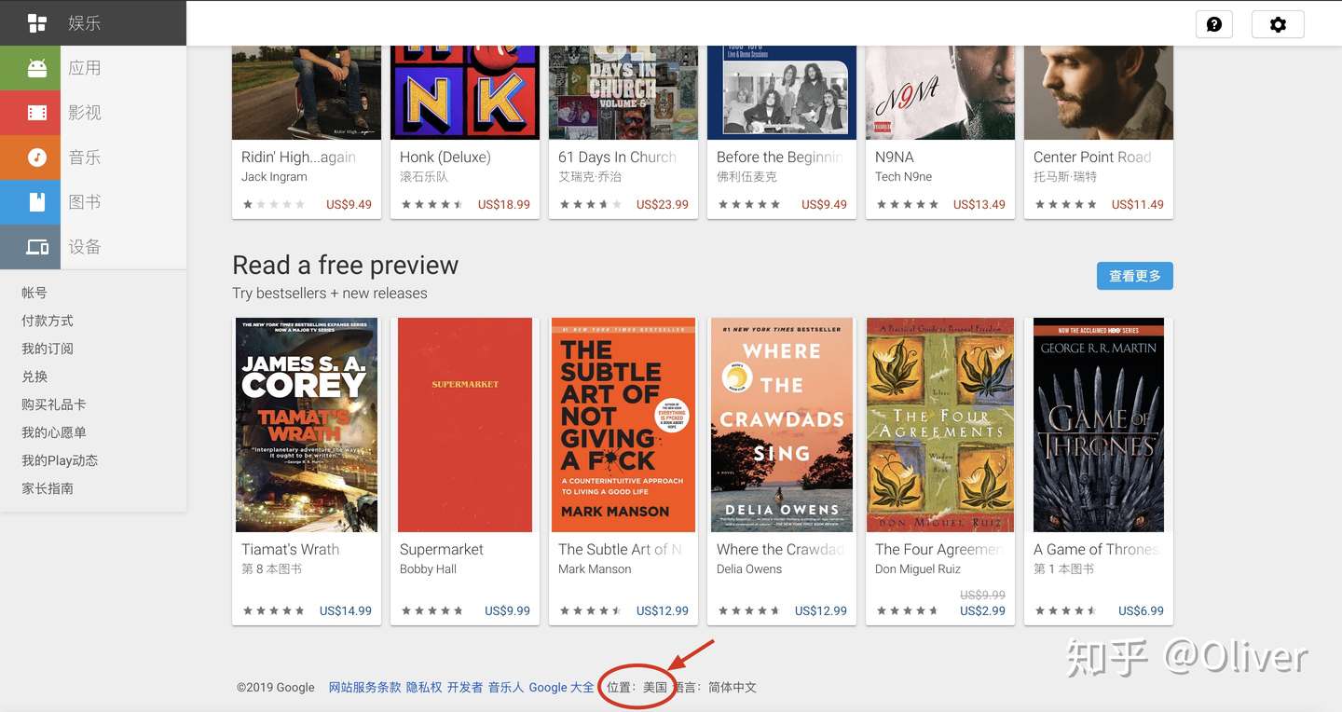
Task: Open 兑换 in the sidebar
Action: pos(34,377)
